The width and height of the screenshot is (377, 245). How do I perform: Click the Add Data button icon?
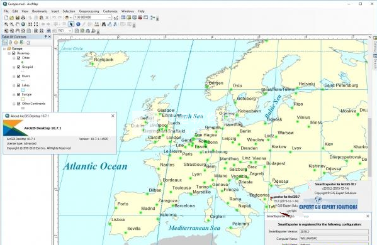pyautogui.click(x=67, y=18)
